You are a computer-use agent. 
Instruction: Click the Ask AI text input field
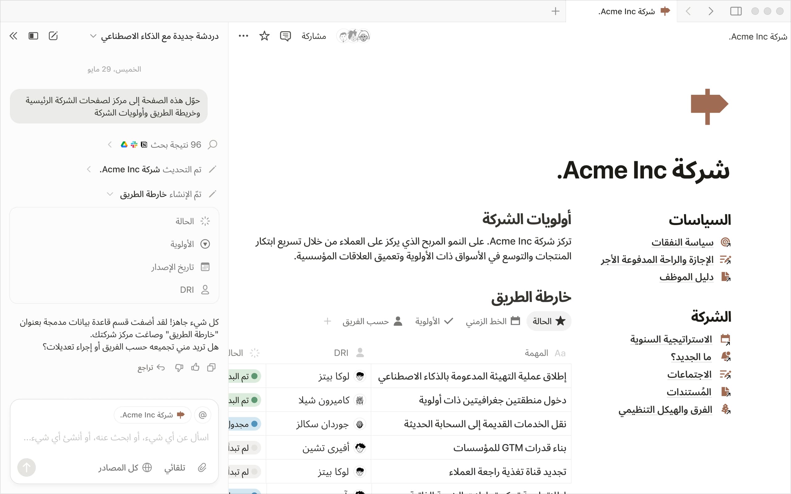[x=116, y=437]
